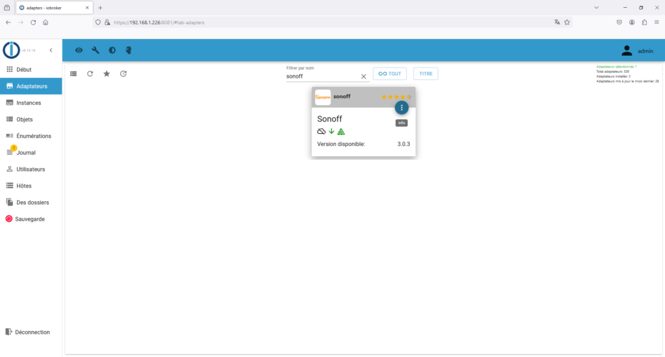Click the browser address bar URL
This screenshot has height=357, width=665.
(159, 23)
